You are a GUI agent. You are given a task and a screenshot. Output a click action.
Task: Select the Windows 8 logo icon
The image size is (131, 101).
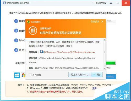click(x=17, y=75)
